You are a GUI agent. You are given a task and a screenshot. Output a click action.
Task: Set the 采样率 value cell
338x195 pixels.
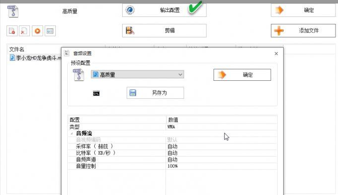[x=221, y=147]
